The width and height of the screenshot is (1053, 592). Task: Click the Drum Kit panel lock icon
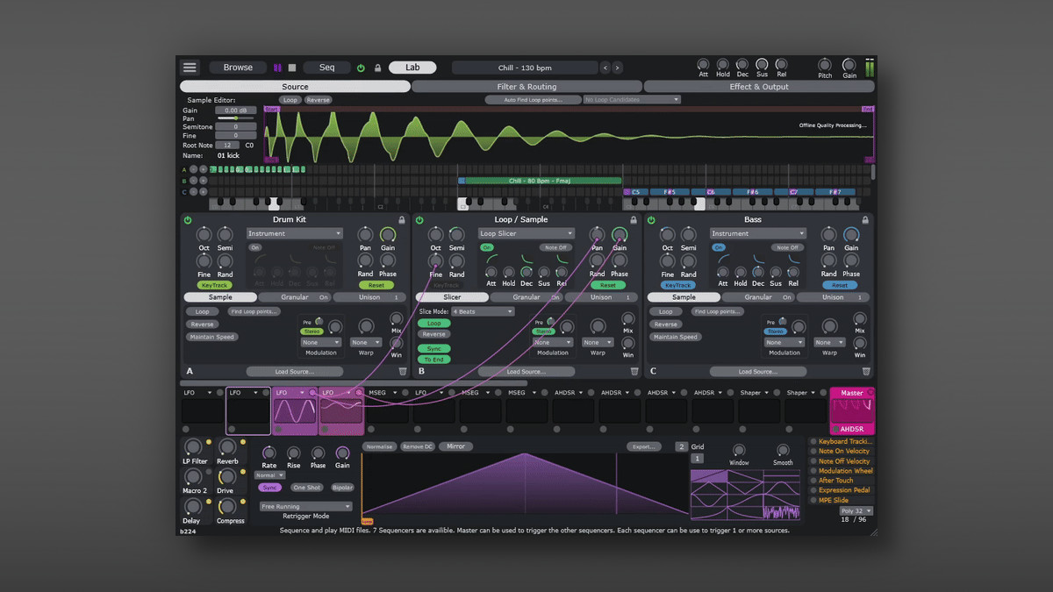[x=402, y=220]
